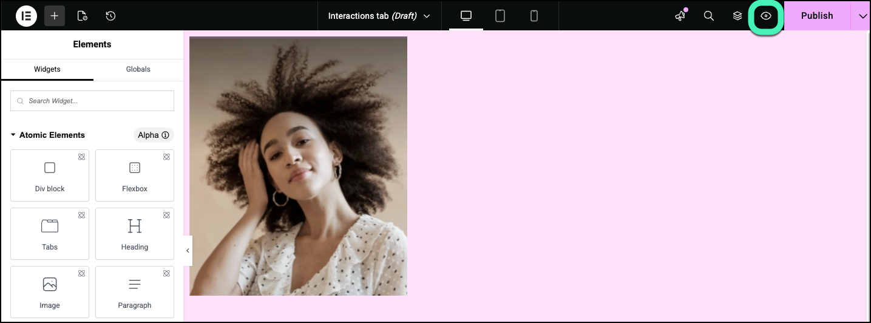
Task: Click the Publish button
Action: (x=816, y=16)
